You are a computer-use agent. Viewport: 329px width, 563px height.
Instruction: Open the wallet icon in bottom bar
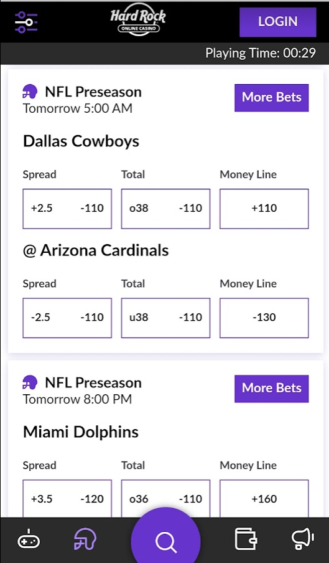click(x=246, y=539)
